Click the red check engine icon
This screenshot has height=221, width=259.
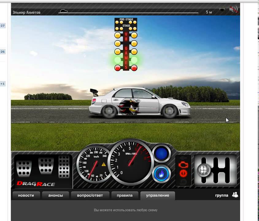click(183, 165)
